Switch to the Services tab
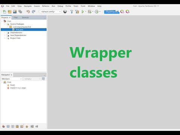The image size is (180, 135). pos(25,18)
